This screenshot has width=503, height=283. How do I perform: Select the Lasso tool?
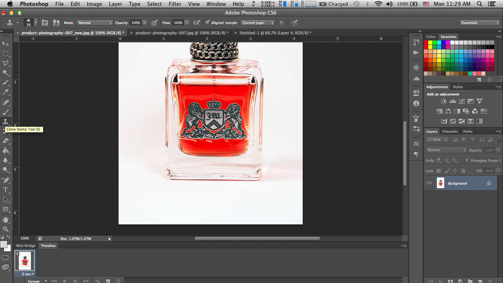[6, 63]
